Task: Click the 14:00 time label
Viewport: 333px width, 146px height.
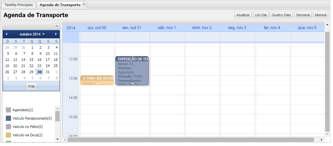Action: [73, 98]
